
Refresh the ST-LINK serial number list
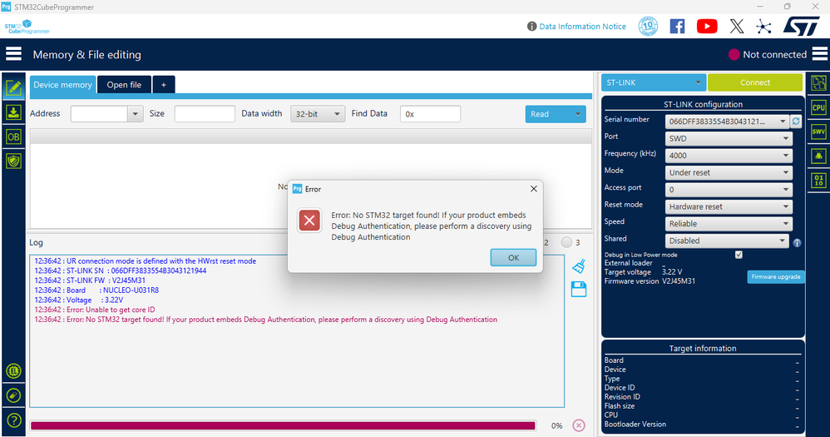pyautogui.click(x=796, y=122)
